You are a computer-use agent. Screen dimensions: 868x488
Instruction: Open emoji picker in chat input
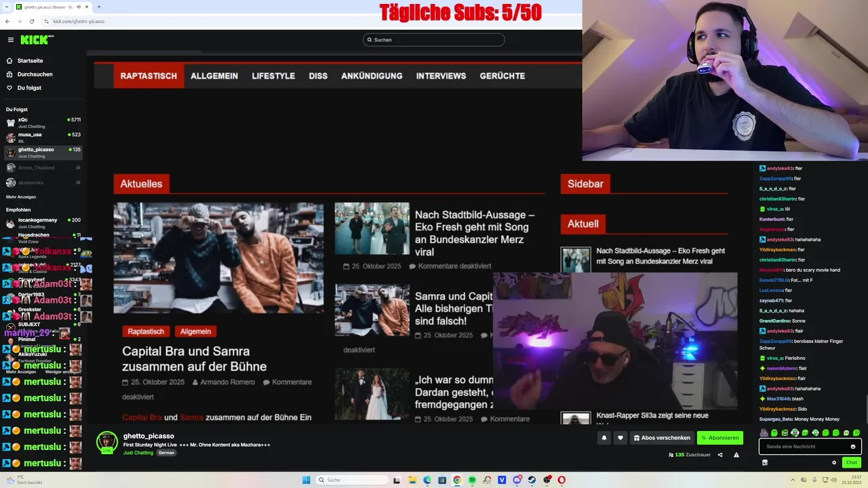tap(853, 447)
